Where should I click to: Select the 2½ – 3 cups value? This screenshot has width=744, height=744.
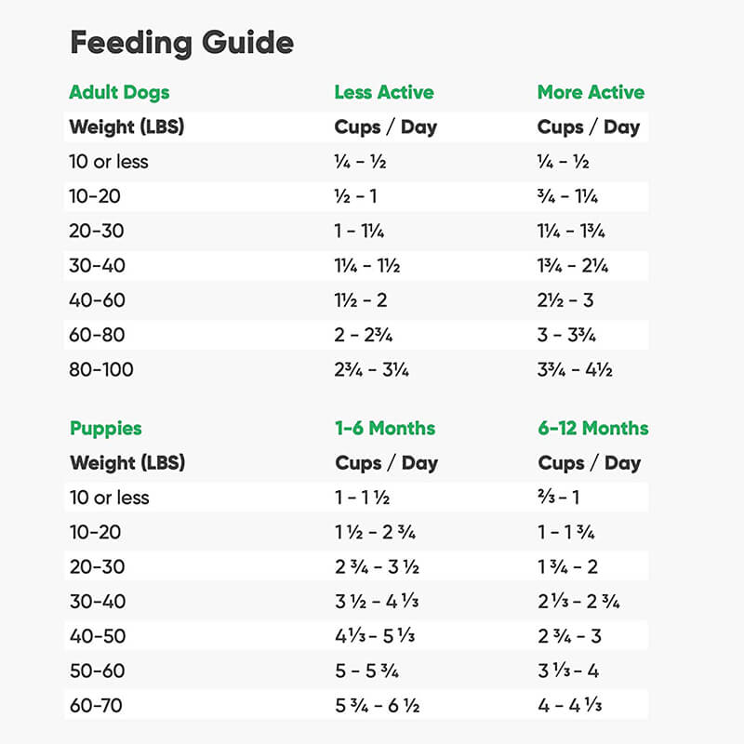click(x=565, y=300)
